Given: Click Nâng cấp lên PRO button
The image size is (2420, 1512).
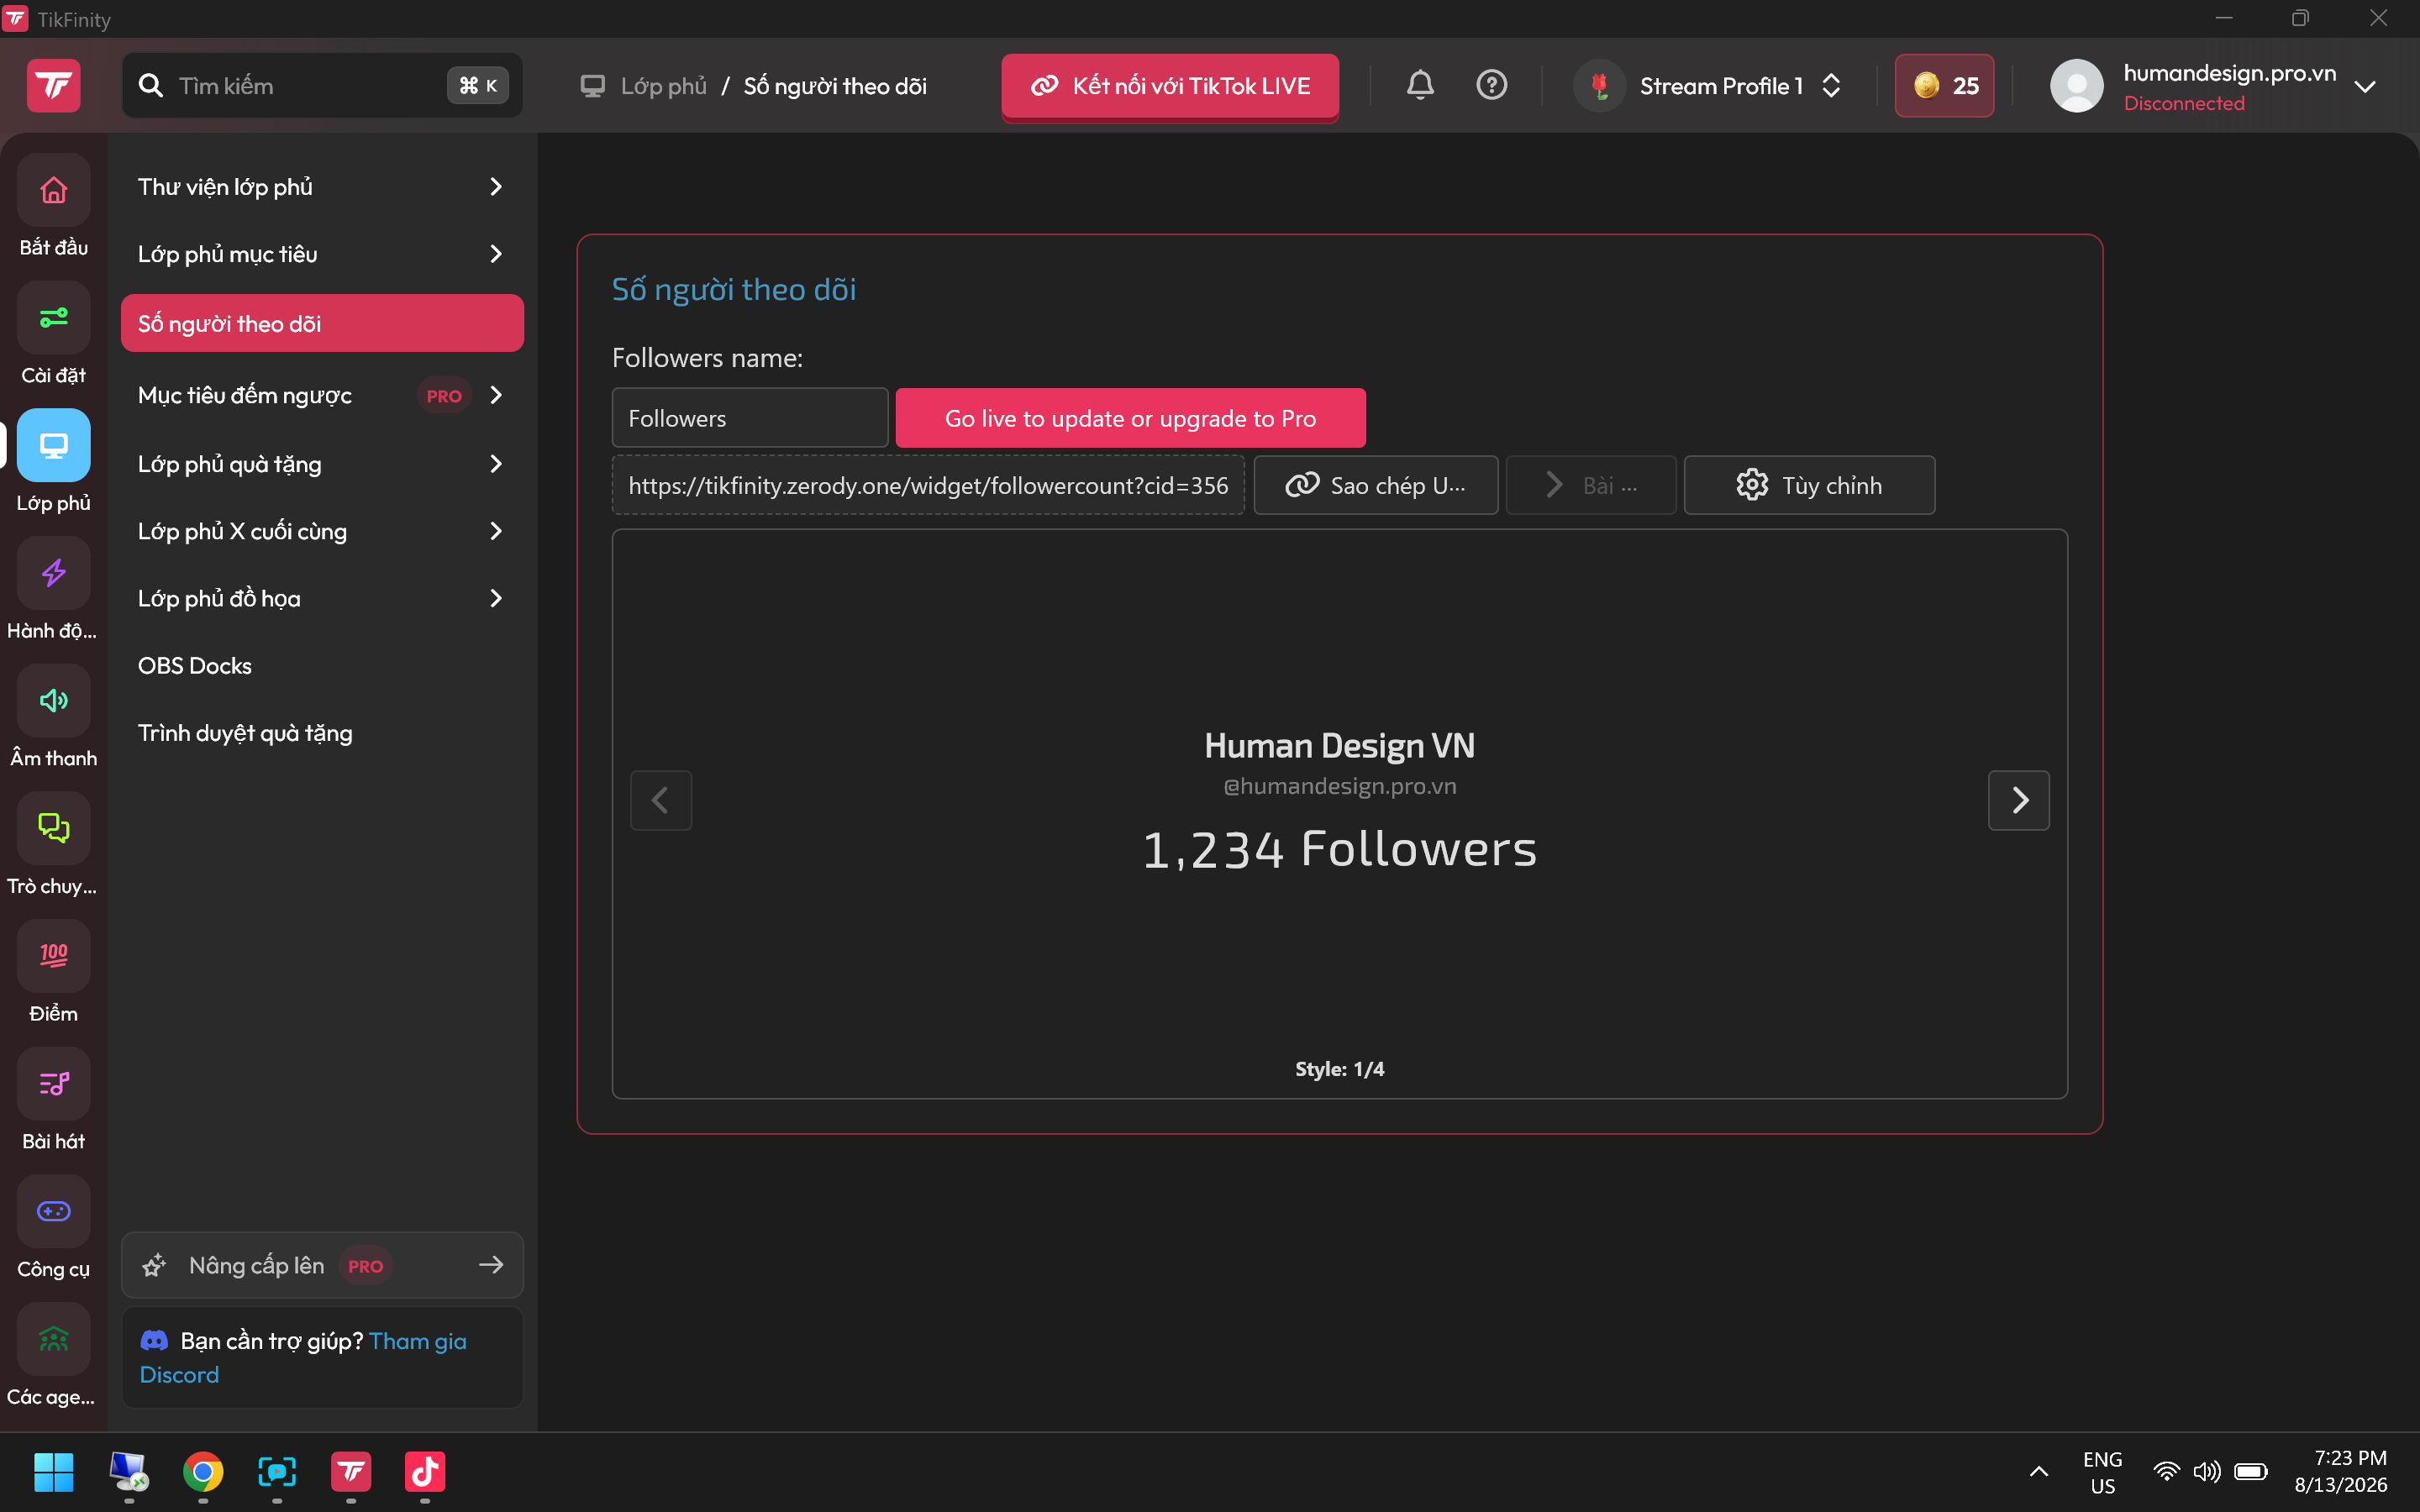Looking at the screenshot, I should pyautogui.click(x=322, y=1265).
